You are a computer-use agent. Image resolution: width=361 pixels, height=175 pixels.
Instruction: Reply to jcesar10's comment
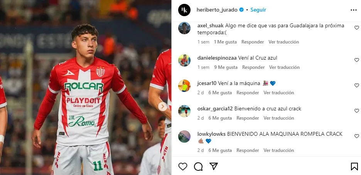tap(248, 93)
